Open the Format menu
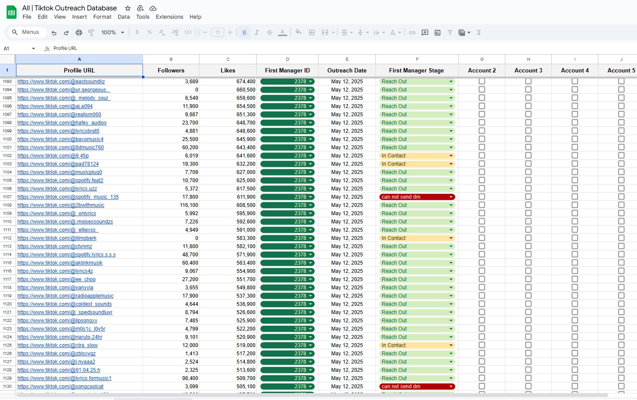 click(102, 17)
